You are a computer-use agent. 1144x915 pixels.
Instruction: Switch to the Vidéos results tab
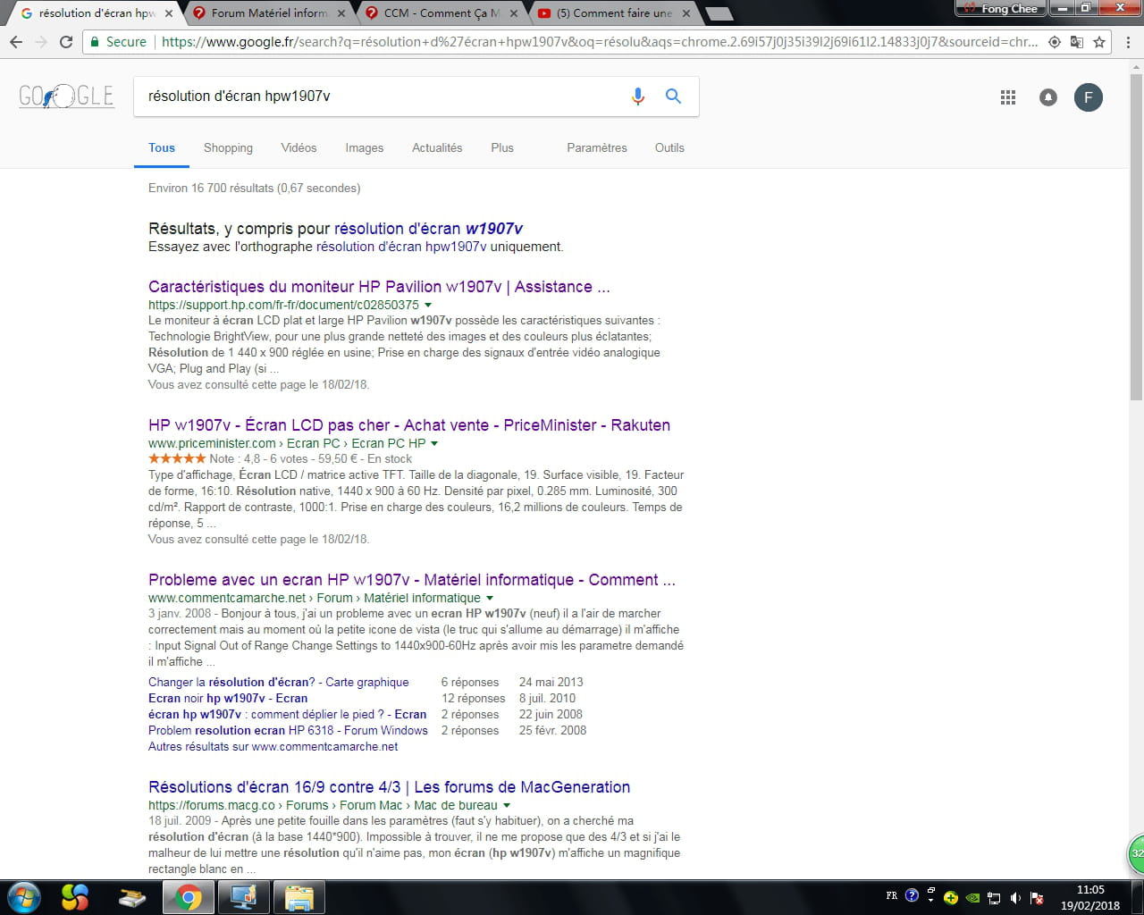[299, 148]
